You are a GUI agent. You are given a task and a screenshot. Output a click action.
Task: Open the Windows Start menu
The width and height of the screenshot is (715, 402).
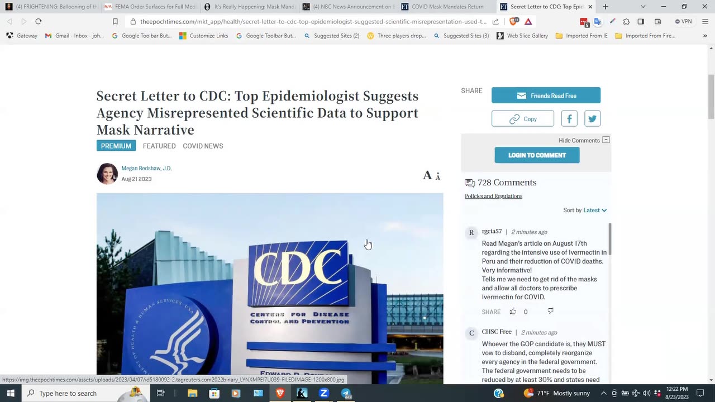11,393
